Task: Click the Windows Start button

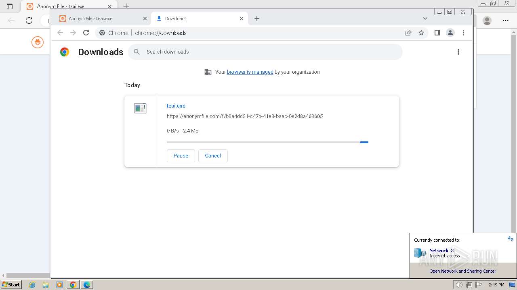Action: [x=11, y=285]
